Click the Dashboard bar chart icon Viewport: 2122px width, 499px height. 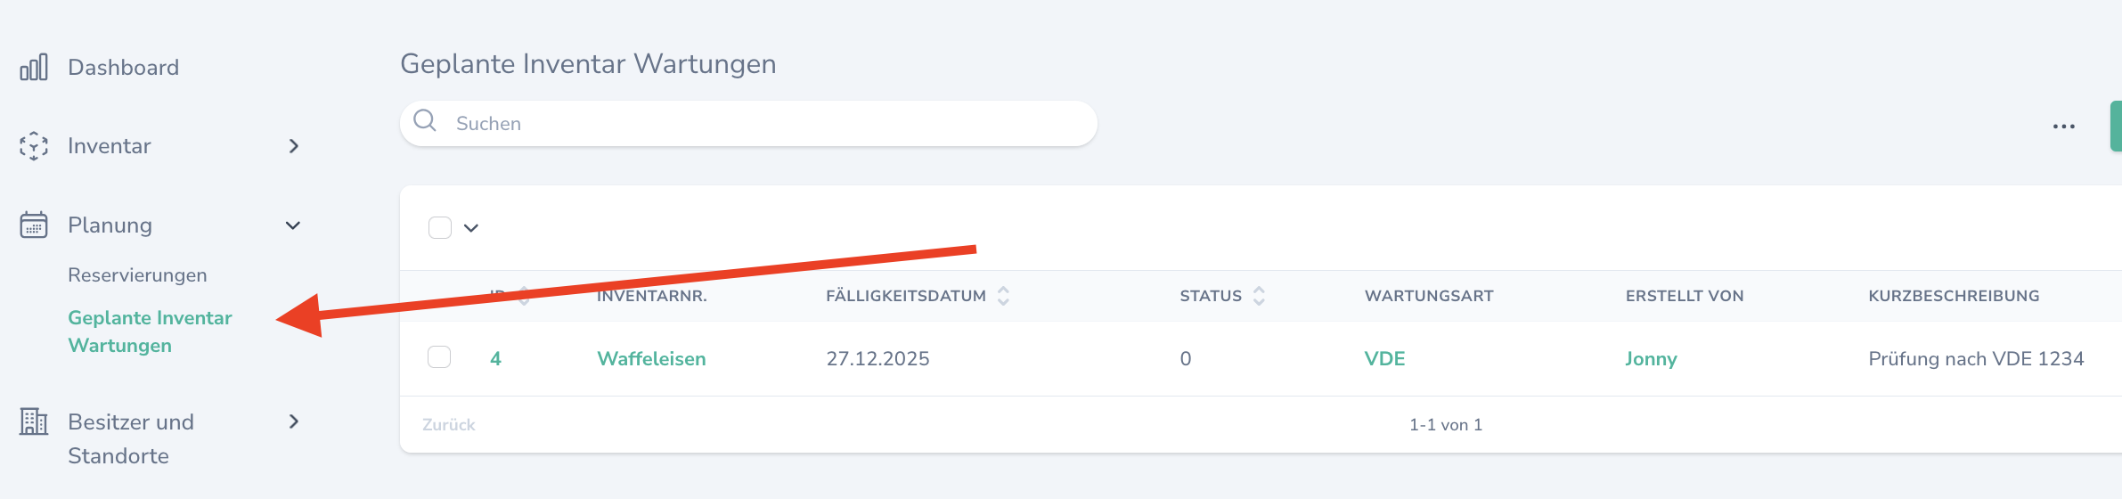(x=34, y=67)
